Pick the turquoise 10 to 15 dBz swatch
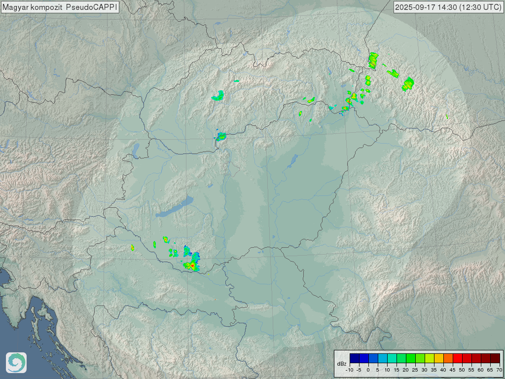Image resolution: width=505 pixels, height=379 pixels. 392,358
